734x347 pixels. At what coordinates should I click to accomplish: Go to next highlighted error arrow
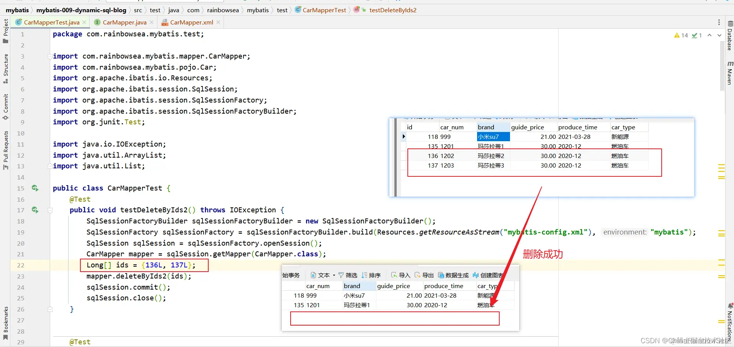pyautogui.click(x=719, y=35)
